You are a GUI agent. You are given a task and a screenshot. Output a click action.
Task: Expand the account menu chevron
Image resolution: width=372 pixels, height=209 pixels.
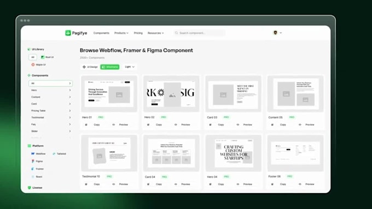coord(281,33)
